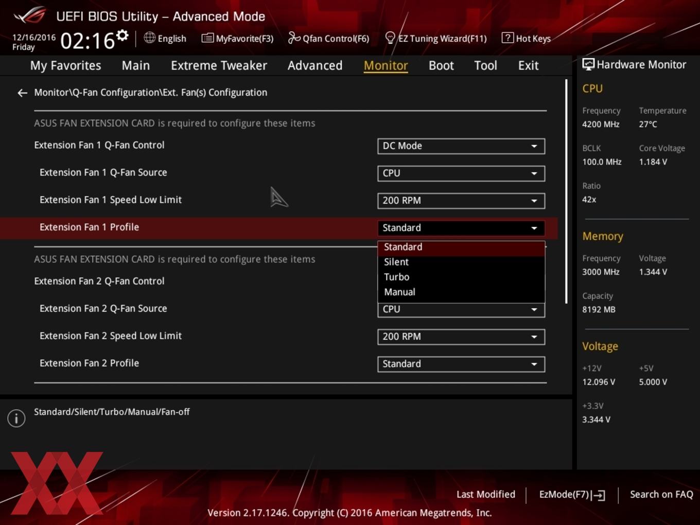Viewport: 700px width, 525px height.
Task: Open the My Favorites tab
Action: pyautogui.click(x=65, y=65)
